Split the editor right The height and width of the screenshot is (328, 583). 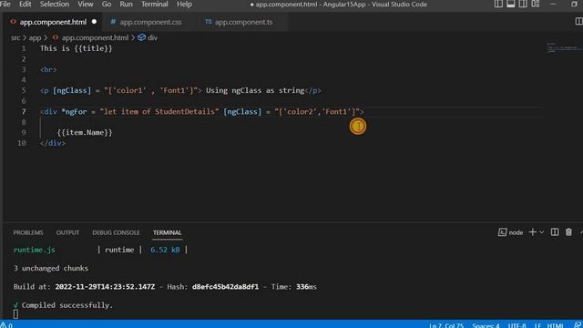point(578,22)
